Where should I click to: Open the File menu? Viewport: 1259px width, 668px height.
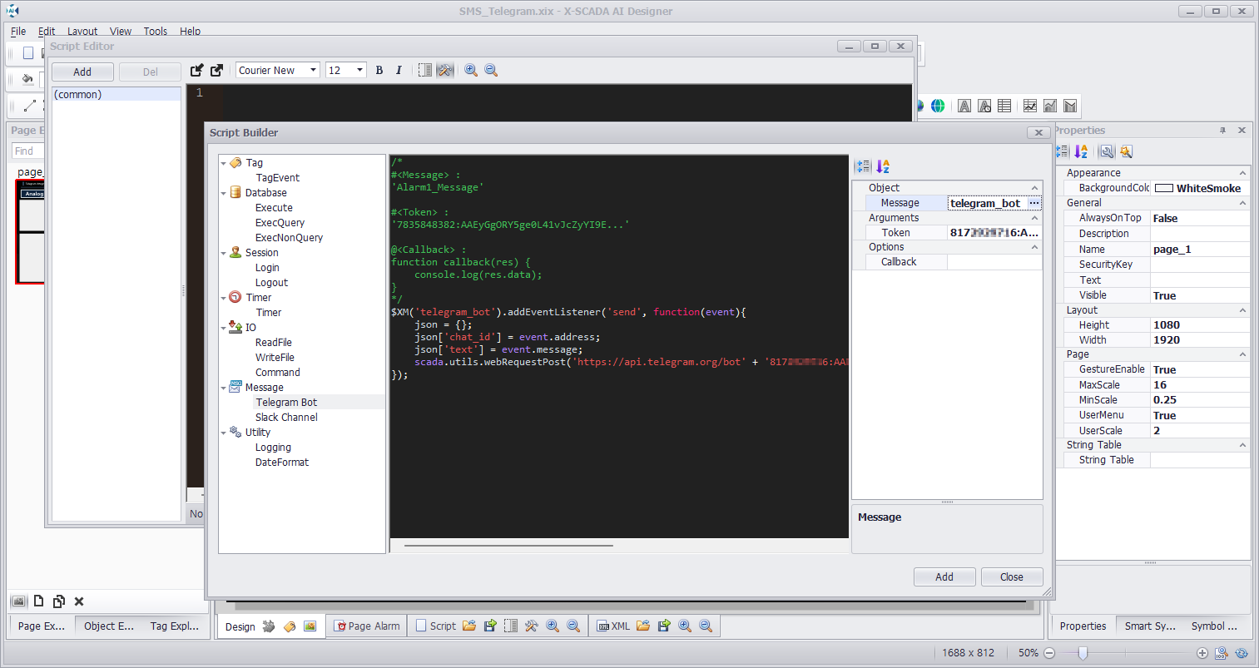coord(18,32)
